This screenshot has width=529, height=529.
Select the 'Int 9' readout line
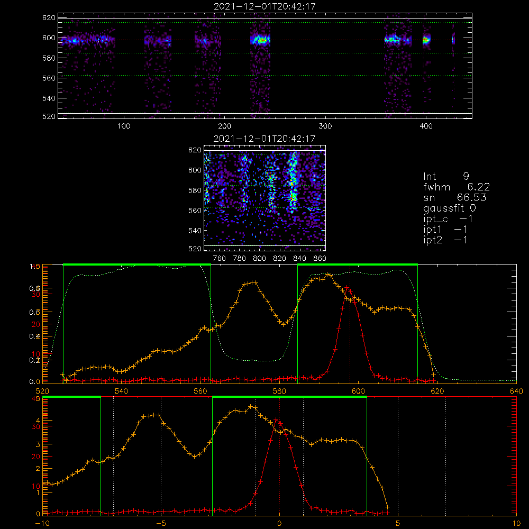click(x=446, y=177)
